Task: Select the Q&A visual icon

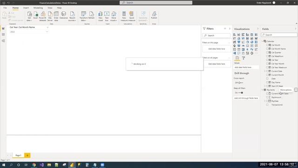Action: 239,53
